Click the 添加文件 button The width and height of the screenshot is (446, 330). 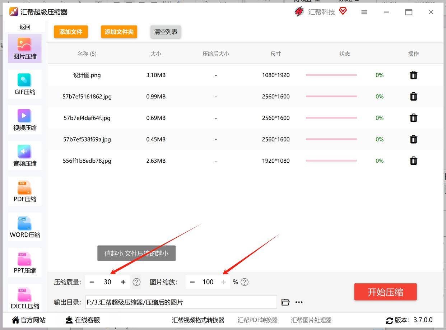coord(71,32)
